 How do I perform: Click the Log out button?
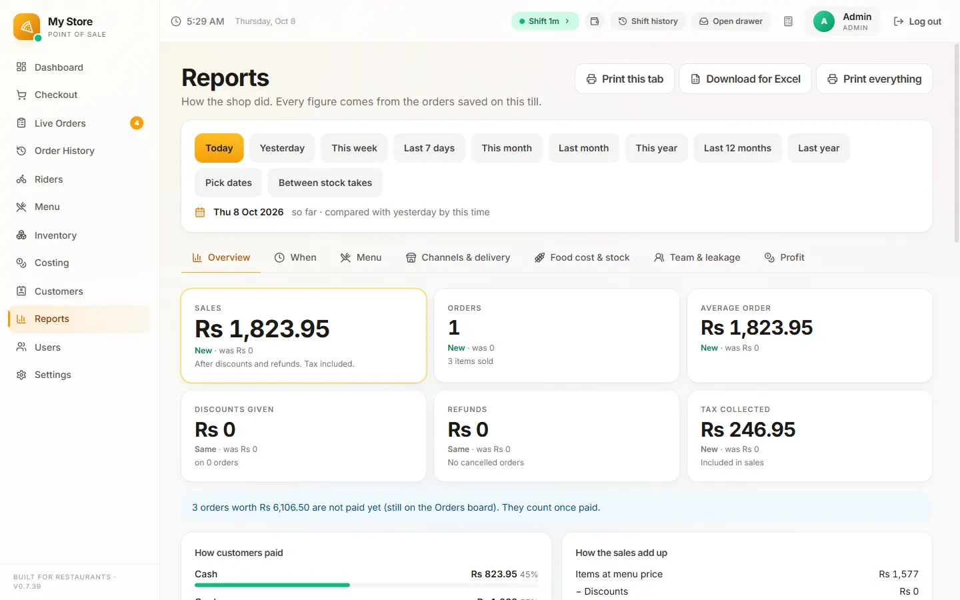tap(917, 21)
